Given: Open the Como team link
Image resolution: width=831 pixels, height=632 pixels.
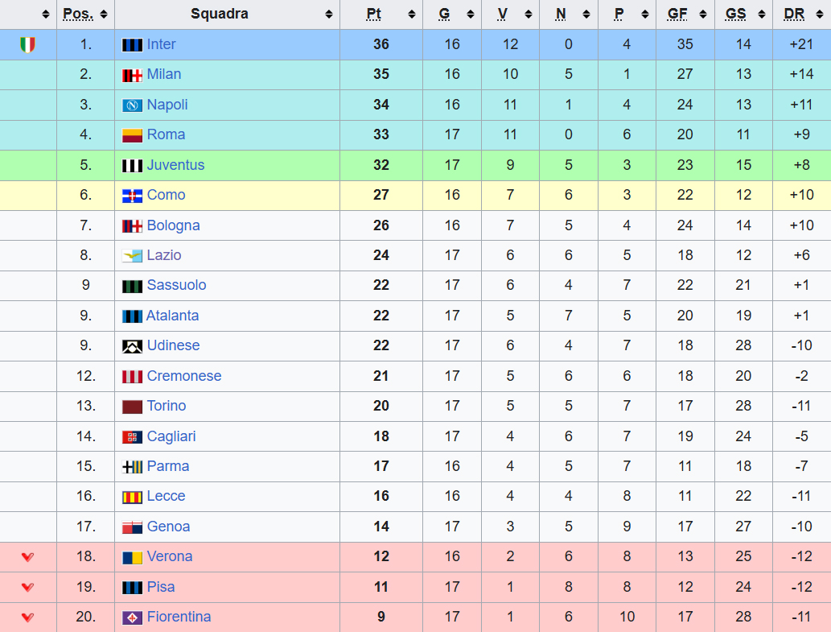Looking at the screenshot, I should (x=166, y=196).
